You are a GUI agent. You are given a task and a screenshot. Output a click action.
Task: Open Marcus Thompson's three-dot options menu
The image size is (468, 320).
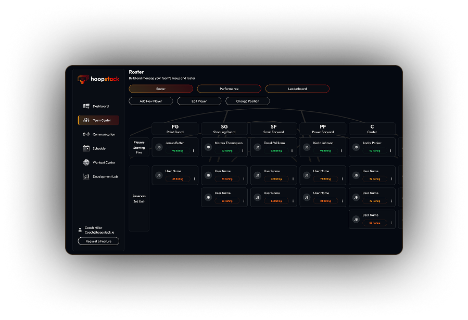(243, 151)
